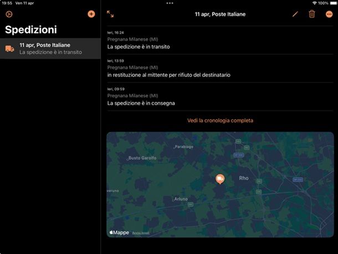The width and height of the screenshot is (338, 254).
Task: Edit shipment with the pencil icon
Action: 295,14
